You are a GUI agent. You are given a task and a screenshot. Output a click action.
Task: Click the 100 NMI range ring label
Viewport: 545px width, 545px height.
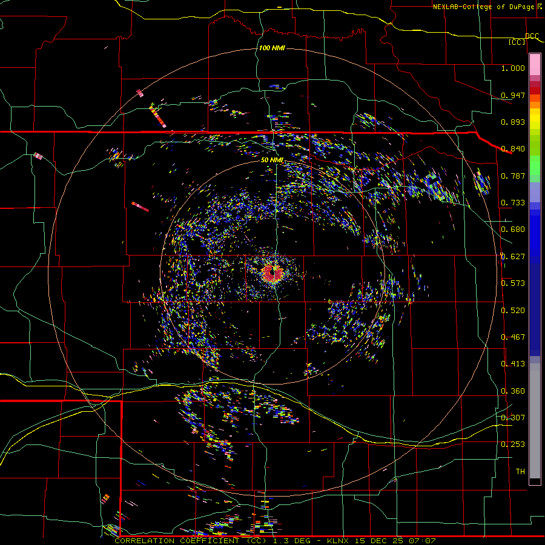(272, 48)
